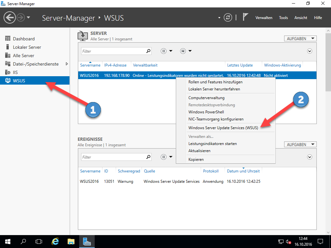Open dropdown arrow beside SERVER list options
331x248 pixels.
[x=171, y=51]
